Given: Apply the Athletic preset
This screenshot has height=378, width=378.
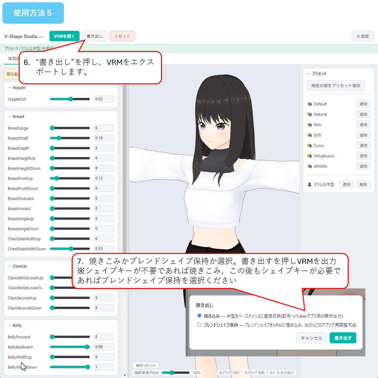Looking at the screenshot, I should tap(363, 166).
